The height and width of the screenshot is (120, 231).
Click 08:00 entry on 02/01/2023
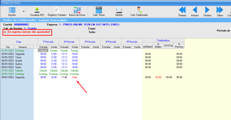tap(43, 54)
